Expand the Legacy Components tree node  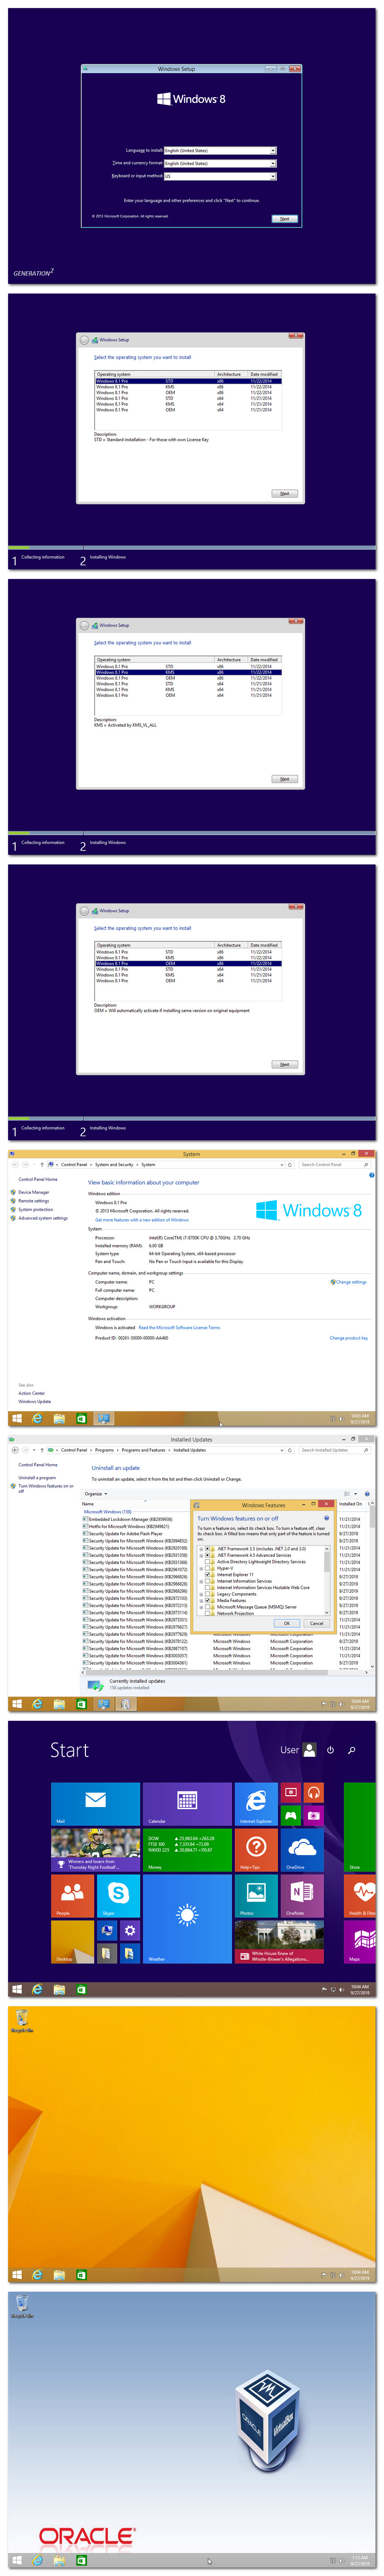pyautogui.click(x=200, y=1594)
